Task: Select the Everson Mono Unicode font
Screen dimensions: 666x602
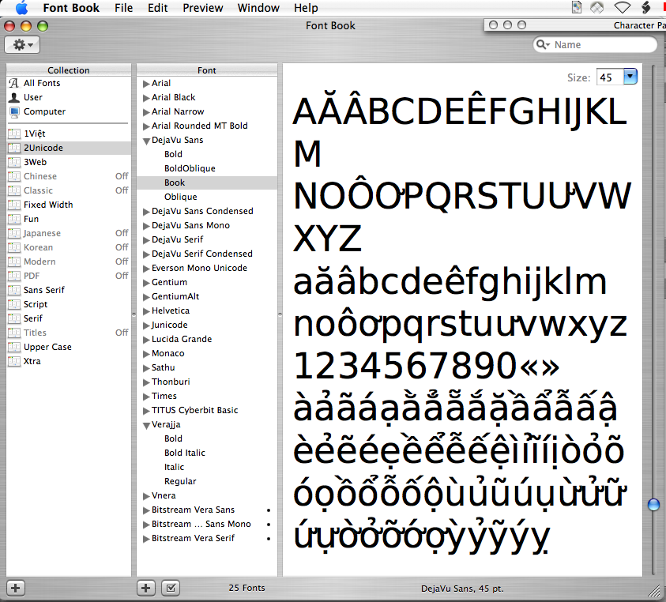Action: click(199, 268)
